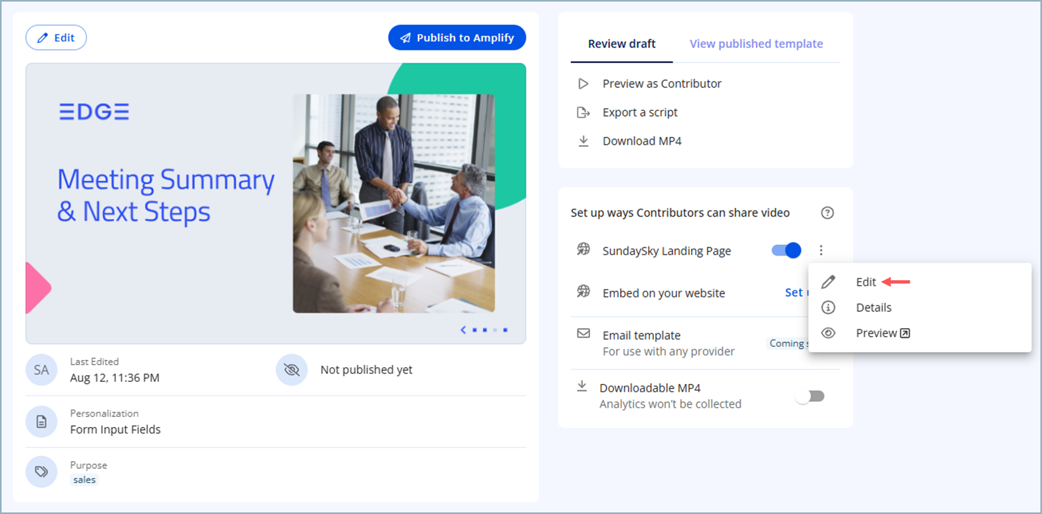The width and height of the screenshot is (1042, 514).
Task: Open the three-dot menu for Landing Page
Action: point(821,250)
